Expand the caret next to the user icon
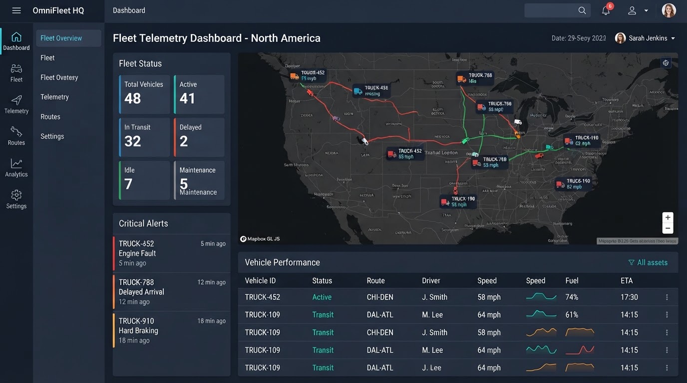Viewport: 687px width, 383px height. coord(647,10)
